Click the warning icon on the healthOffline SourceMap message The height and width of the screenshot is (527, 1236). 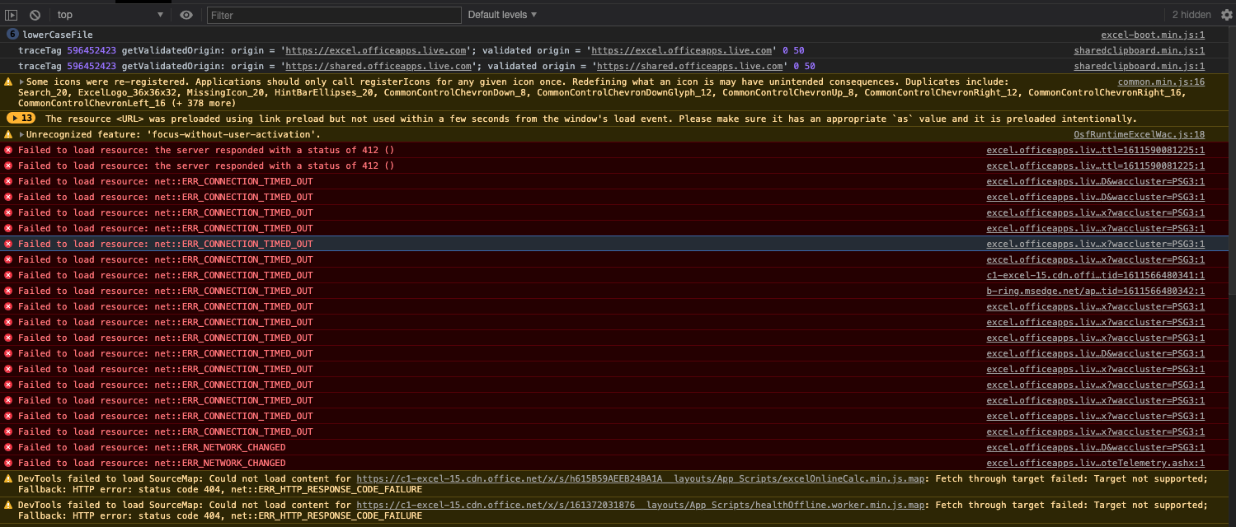point(8,505)
